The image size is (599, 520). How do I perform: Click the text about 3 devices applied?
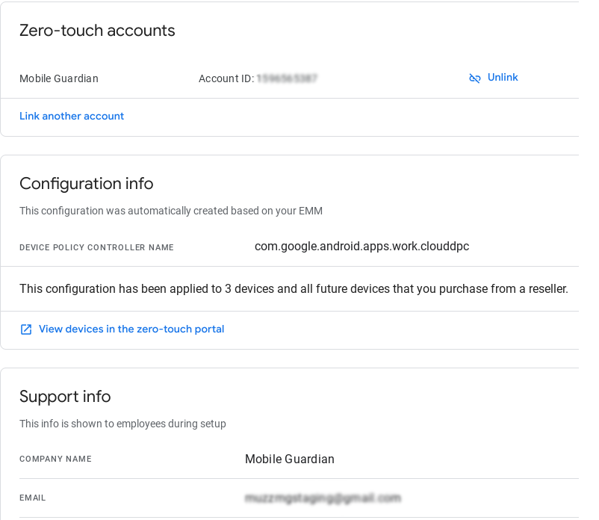(x=294, y=288)
